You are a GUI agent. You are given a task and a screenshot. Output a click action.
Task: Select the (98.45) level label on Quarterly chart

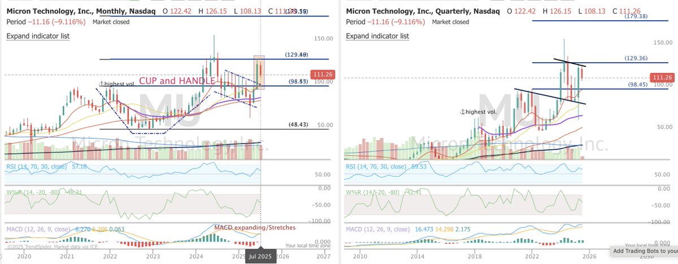636,84
